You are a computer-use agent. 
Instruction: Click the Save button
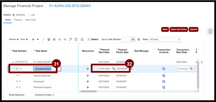[x=165, y=29]
